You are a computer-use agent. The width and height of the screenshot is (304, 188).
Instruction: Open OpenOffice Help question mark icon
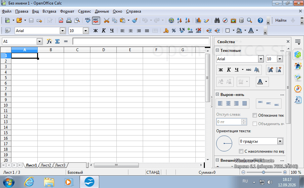pyautogui.click(x=260, y=20)
